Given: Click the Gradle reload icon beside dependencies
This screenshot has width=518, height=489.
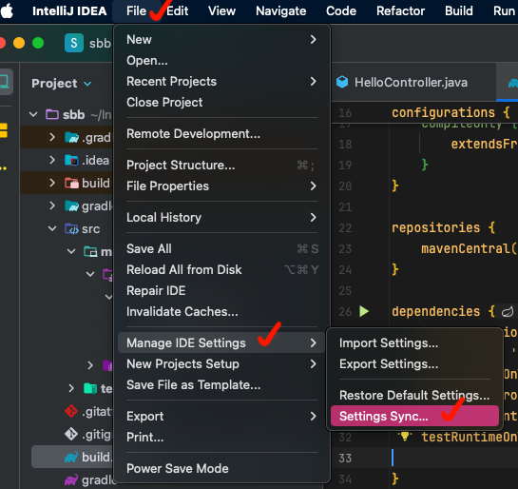Looking at the screenshot, I should tap(508, 311).
